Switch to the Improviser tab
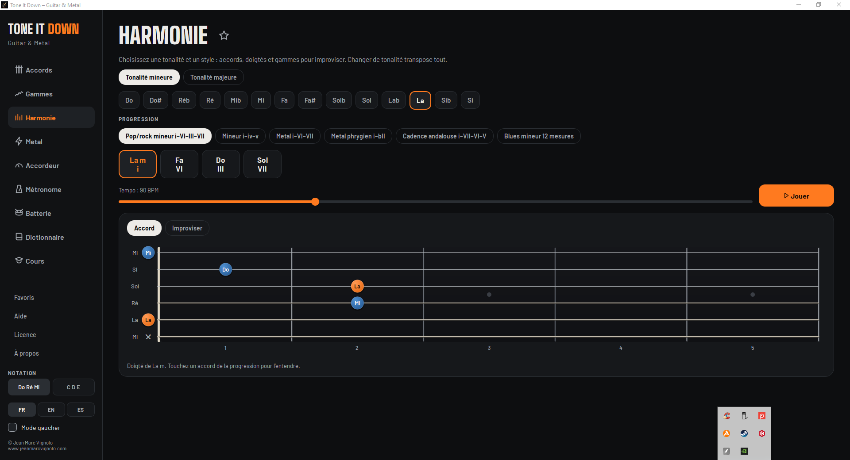Image resolution: width=850 pixels, height=460 pixels. [187, 228]
